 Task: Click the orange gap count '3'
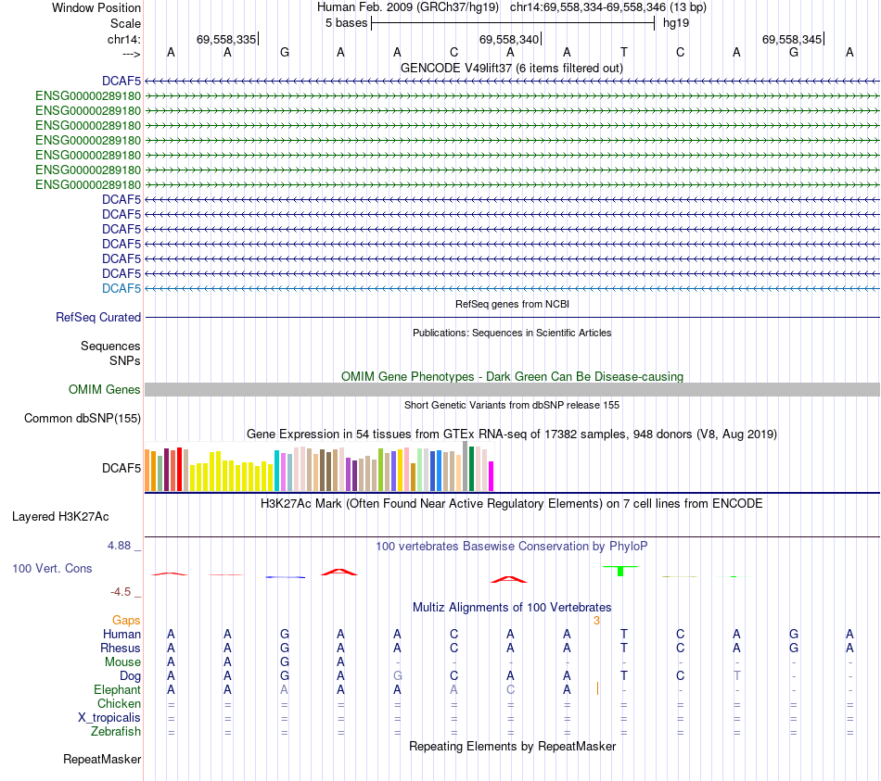(x=596, y=621)
